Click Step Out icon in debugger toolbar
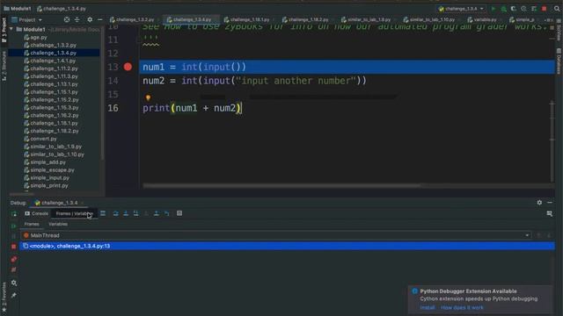 [157, 213]
